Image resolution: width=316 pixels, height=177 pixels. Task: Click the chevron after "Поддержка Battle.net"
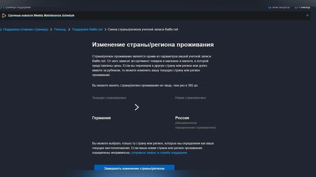pyautogui.click(x=105, y=29)
